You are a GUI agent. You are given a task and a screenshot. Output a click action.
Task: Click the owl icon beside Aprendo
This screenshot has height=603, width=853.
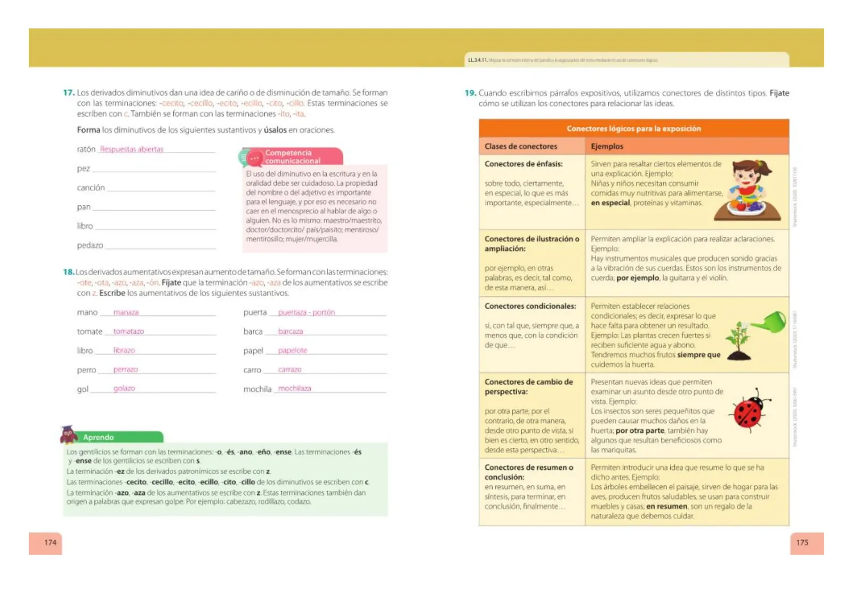(x=69, y=435)
